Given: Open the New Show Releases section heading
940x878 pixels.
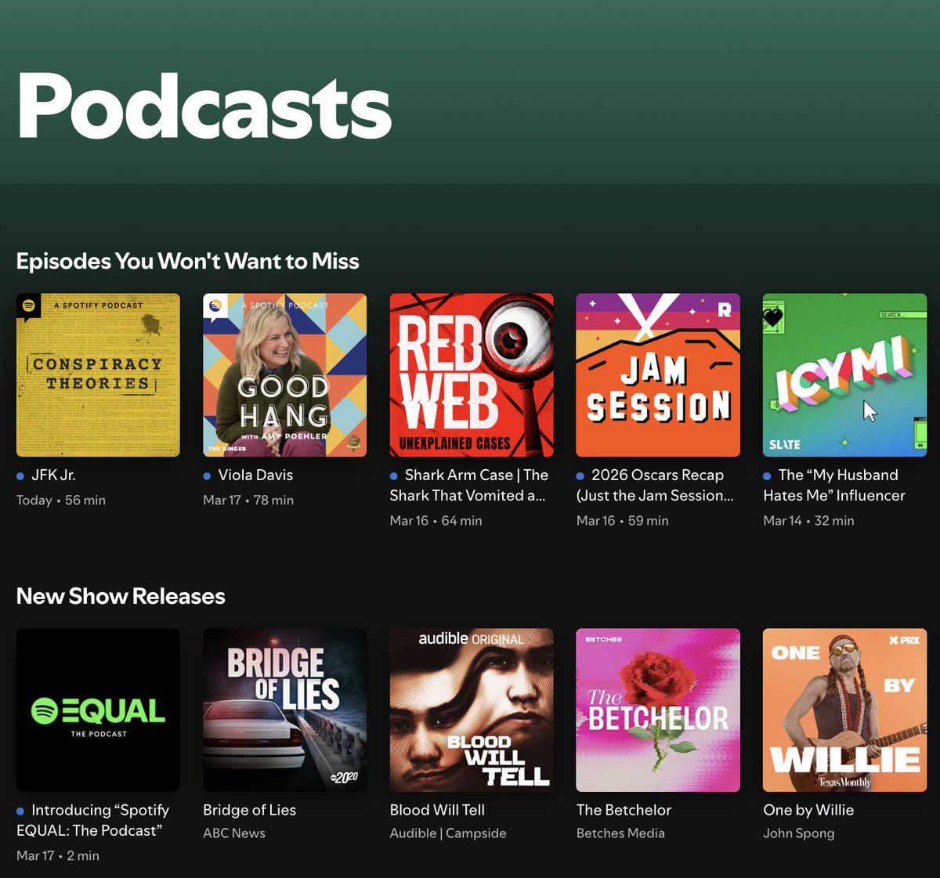Looking at the screenshot, I should point(121,597).
